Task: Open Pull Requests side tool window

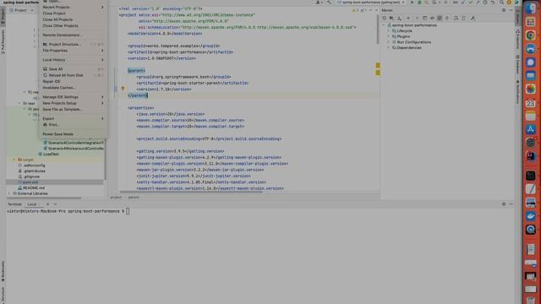Action: [x=3, y=41]
